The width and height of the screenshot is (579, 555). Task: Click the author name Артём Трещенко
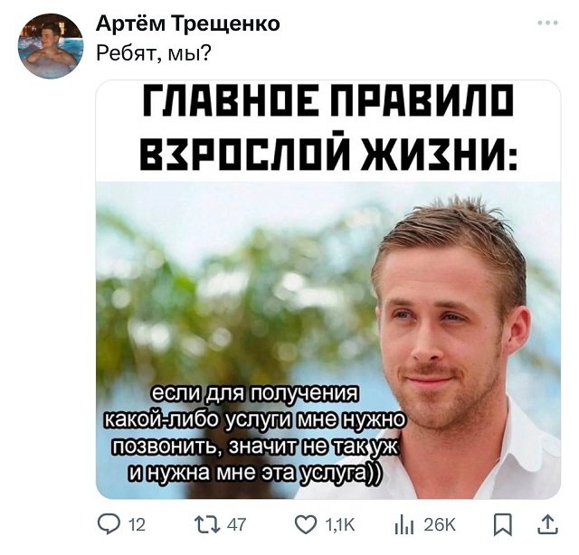[188, 24]
